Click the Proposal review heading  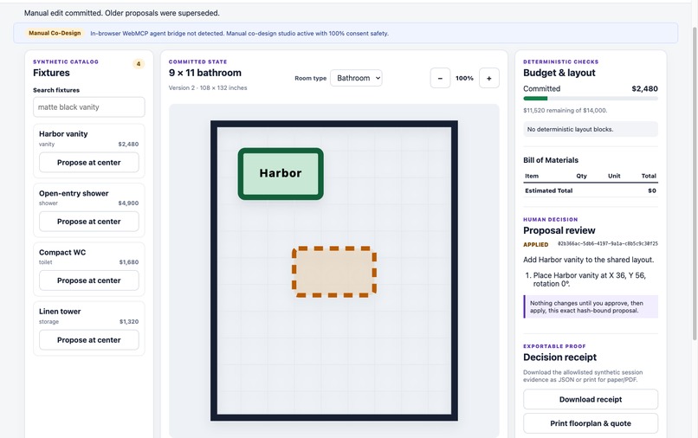(x=559, y=230)
